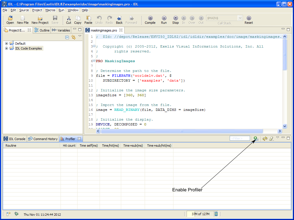The image size is (294, 220).
Task: Open Project Explorer view menu triangle
Action: [x=80, y=36]
